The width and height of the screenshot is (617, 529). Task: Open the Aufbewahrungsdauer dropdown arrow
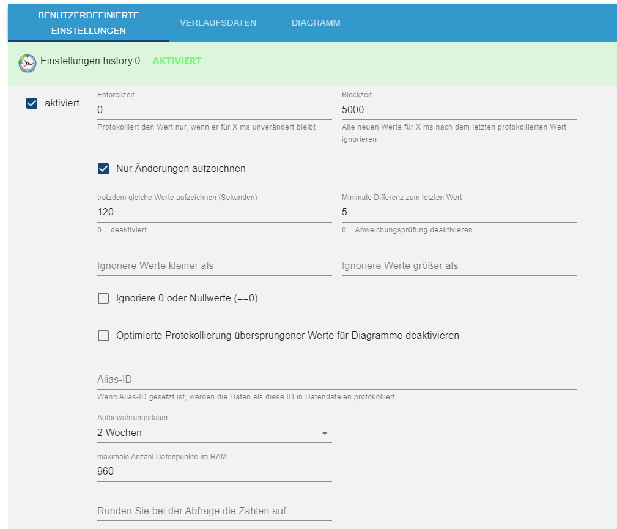click(325, 433)
